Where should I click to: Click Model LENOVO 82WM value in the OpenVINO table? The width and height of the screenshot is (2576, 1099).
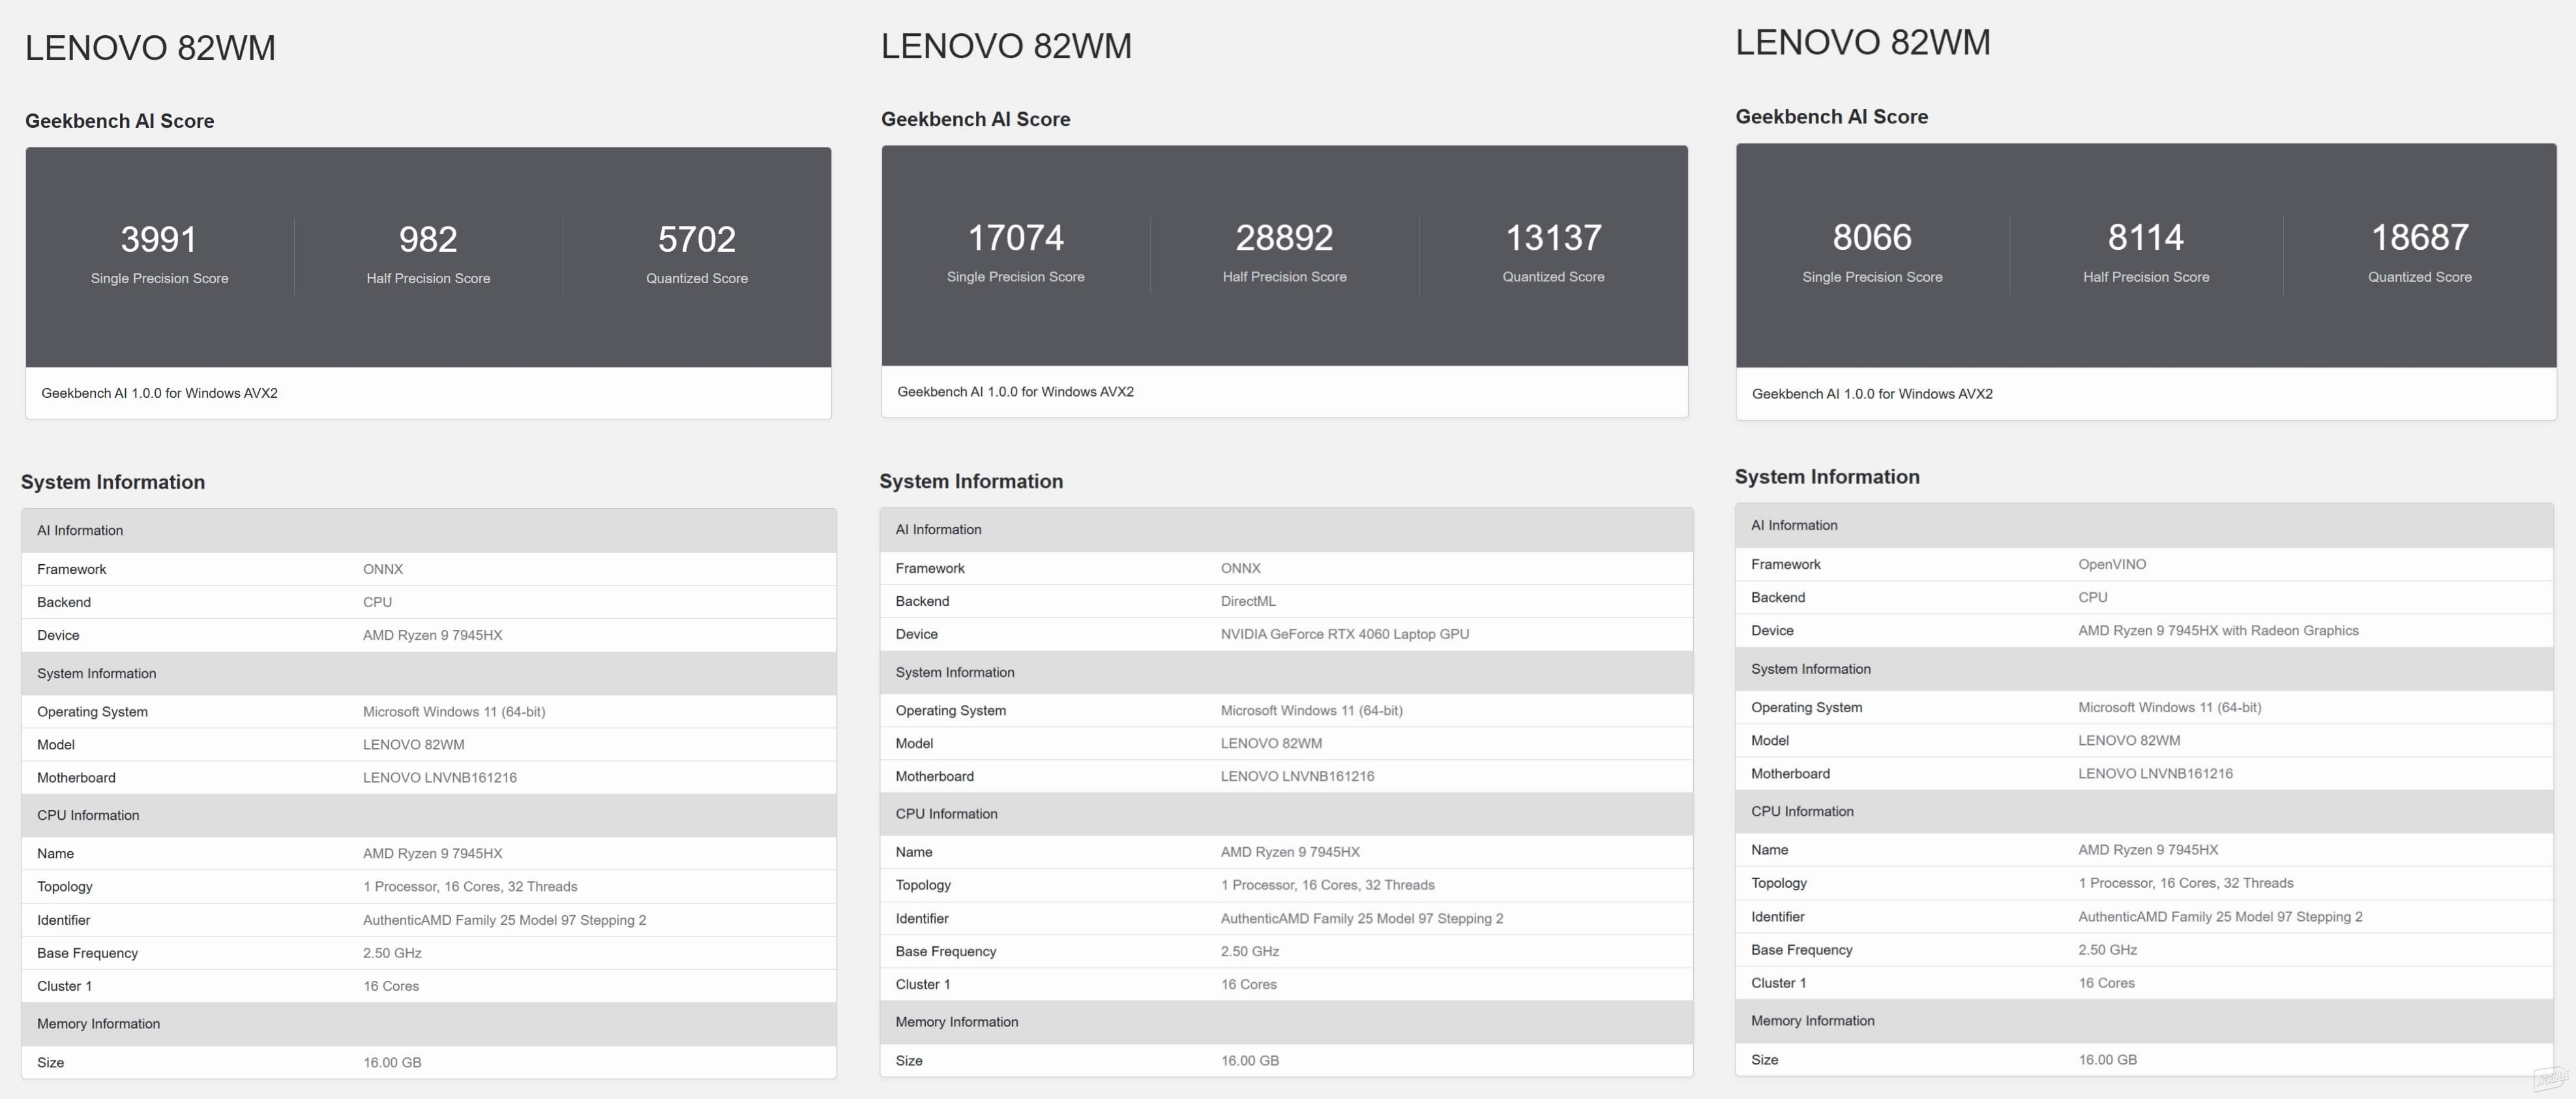(2129, 740)
